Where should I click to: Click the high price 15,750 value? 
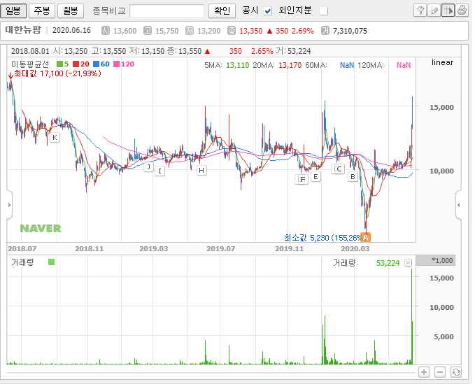pyautogui.click(x=167, y=31)
